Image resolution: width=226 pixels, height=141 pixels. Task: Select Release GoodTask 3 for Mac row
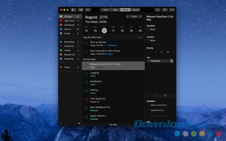click(x=113, y=66)
